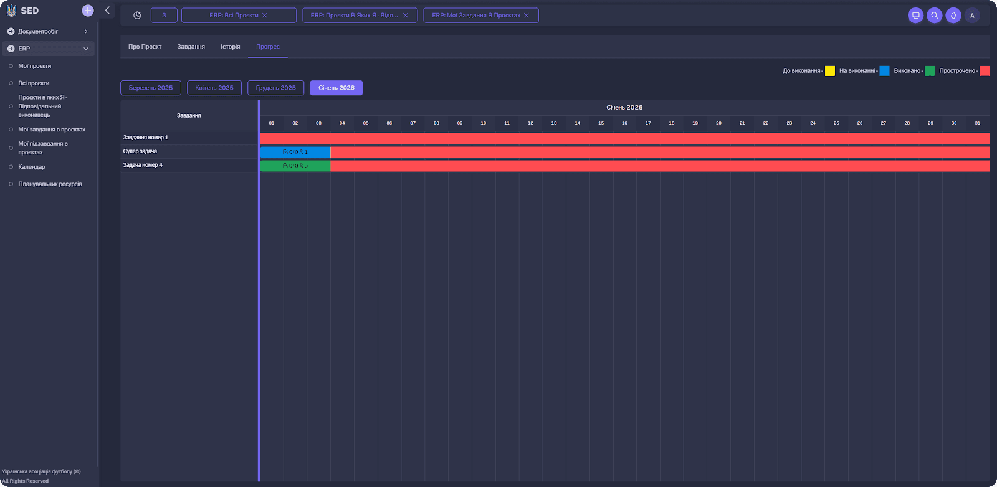Screen dimensions: 997x487
Task: Open the search magnifier icon
Action: 934,16
